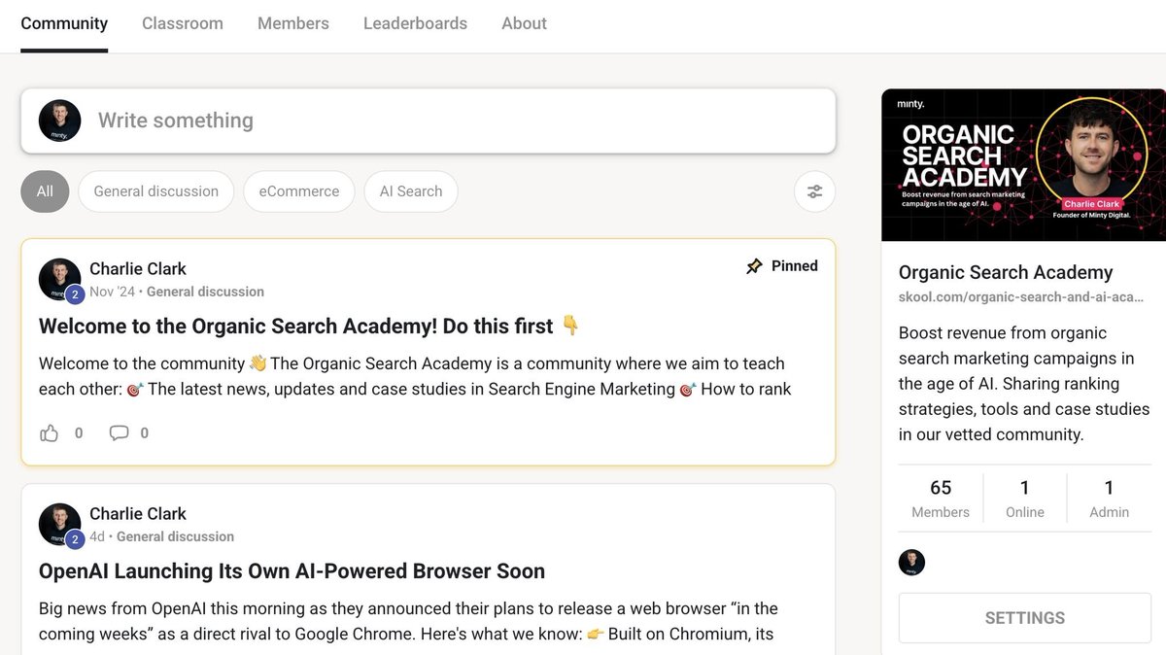Screen dimensions: 1166x655
Task: Click the like count on the pinned post
Action: pos(79,433)
